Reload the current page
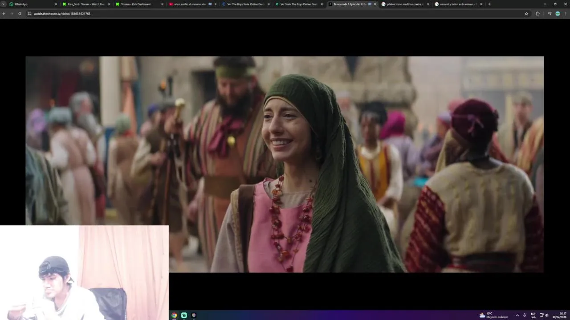This screenshot has height=320, width=570. pos(20,14)
